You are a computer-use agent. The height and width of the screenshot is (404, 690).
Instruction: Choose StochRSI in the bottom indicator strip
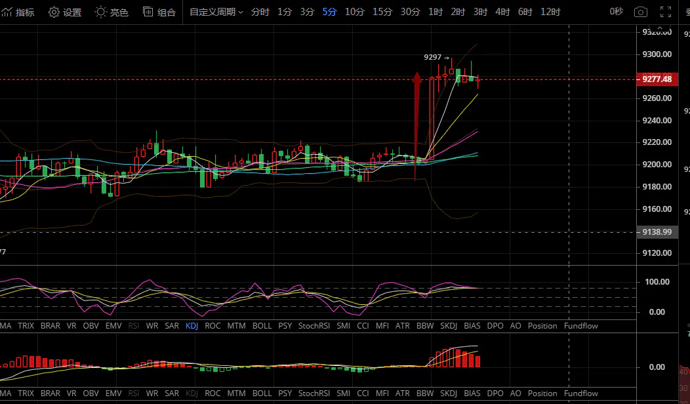314,394
